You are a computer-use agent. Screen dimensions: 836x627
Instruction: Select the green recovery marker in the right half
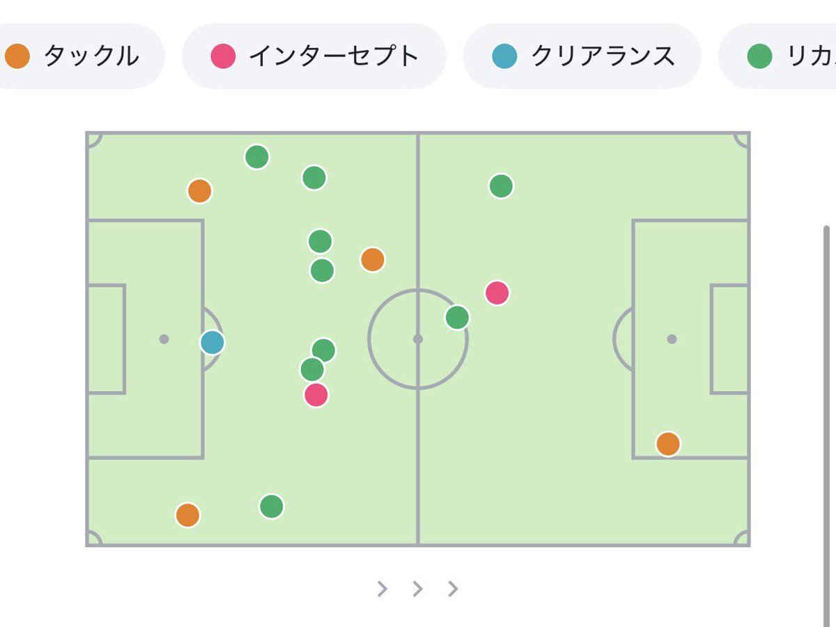click(500, 185)
